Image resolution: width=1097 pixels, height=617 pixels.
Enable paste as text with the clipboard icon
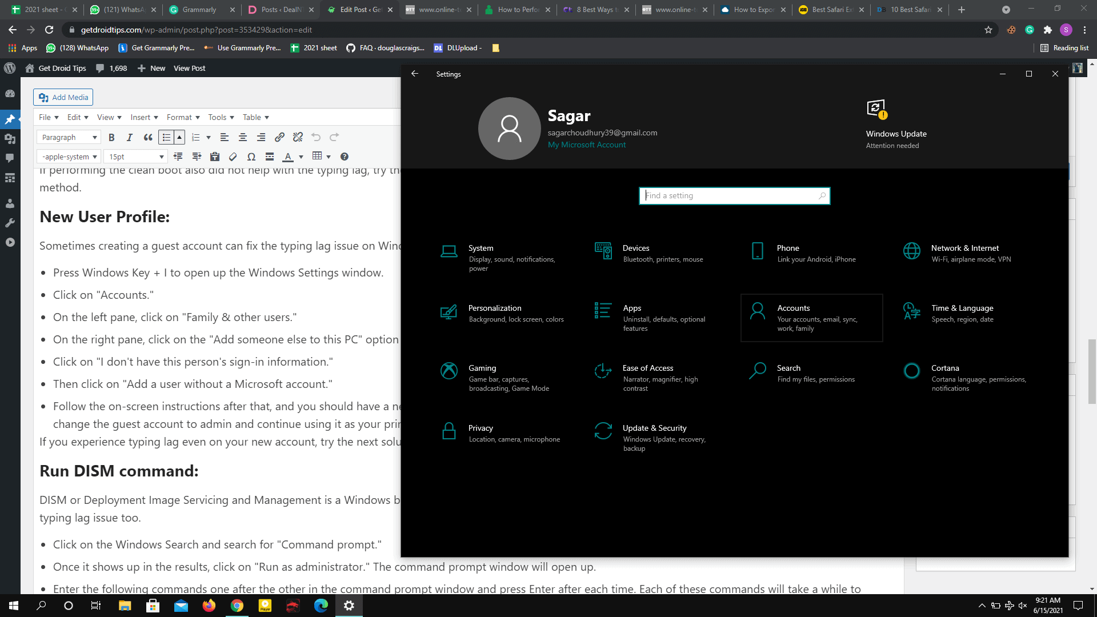coord(215,156)
